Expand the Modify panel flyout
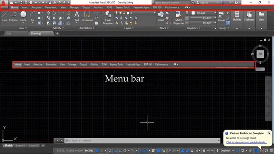Screen dimensions: 274x154 pos(59,28)
